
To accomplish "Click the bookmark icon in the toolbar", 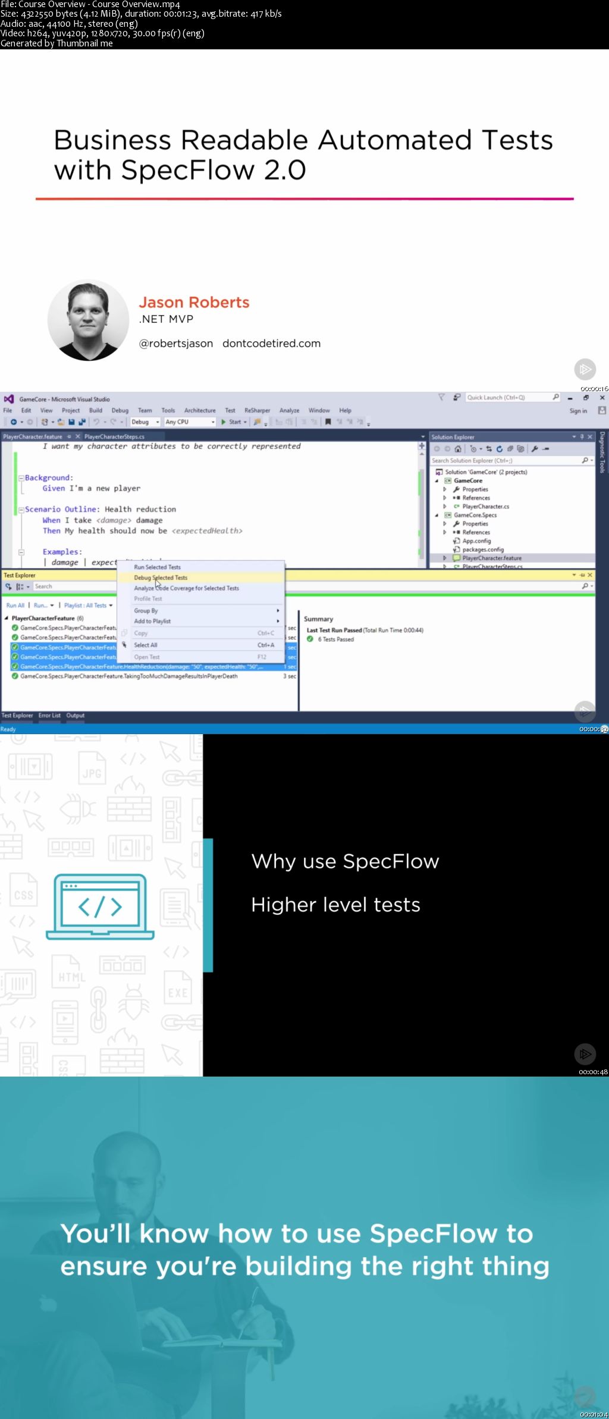I will coord(328,422).
